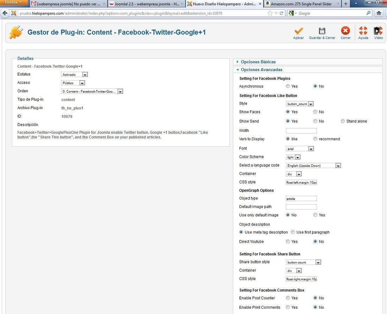Select Use meta tag description radio
The width and height of the screenshot is (387, 314).
click(x=241, y=232)
